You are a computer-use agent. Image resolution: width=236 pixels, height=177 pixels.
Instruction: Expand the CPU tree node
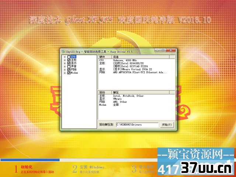click(x=65, y=57)
